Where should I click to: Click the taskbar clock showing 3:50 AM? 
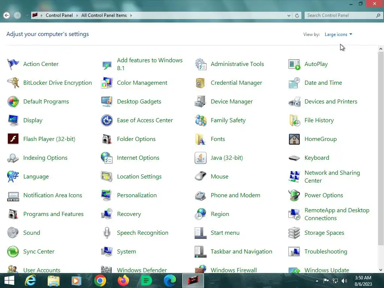point(363,281)
